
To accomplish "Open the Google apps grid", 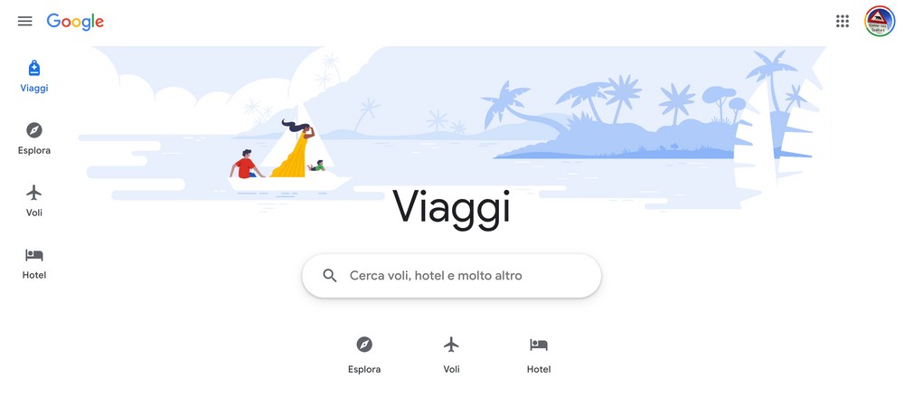I will [843, 22].
